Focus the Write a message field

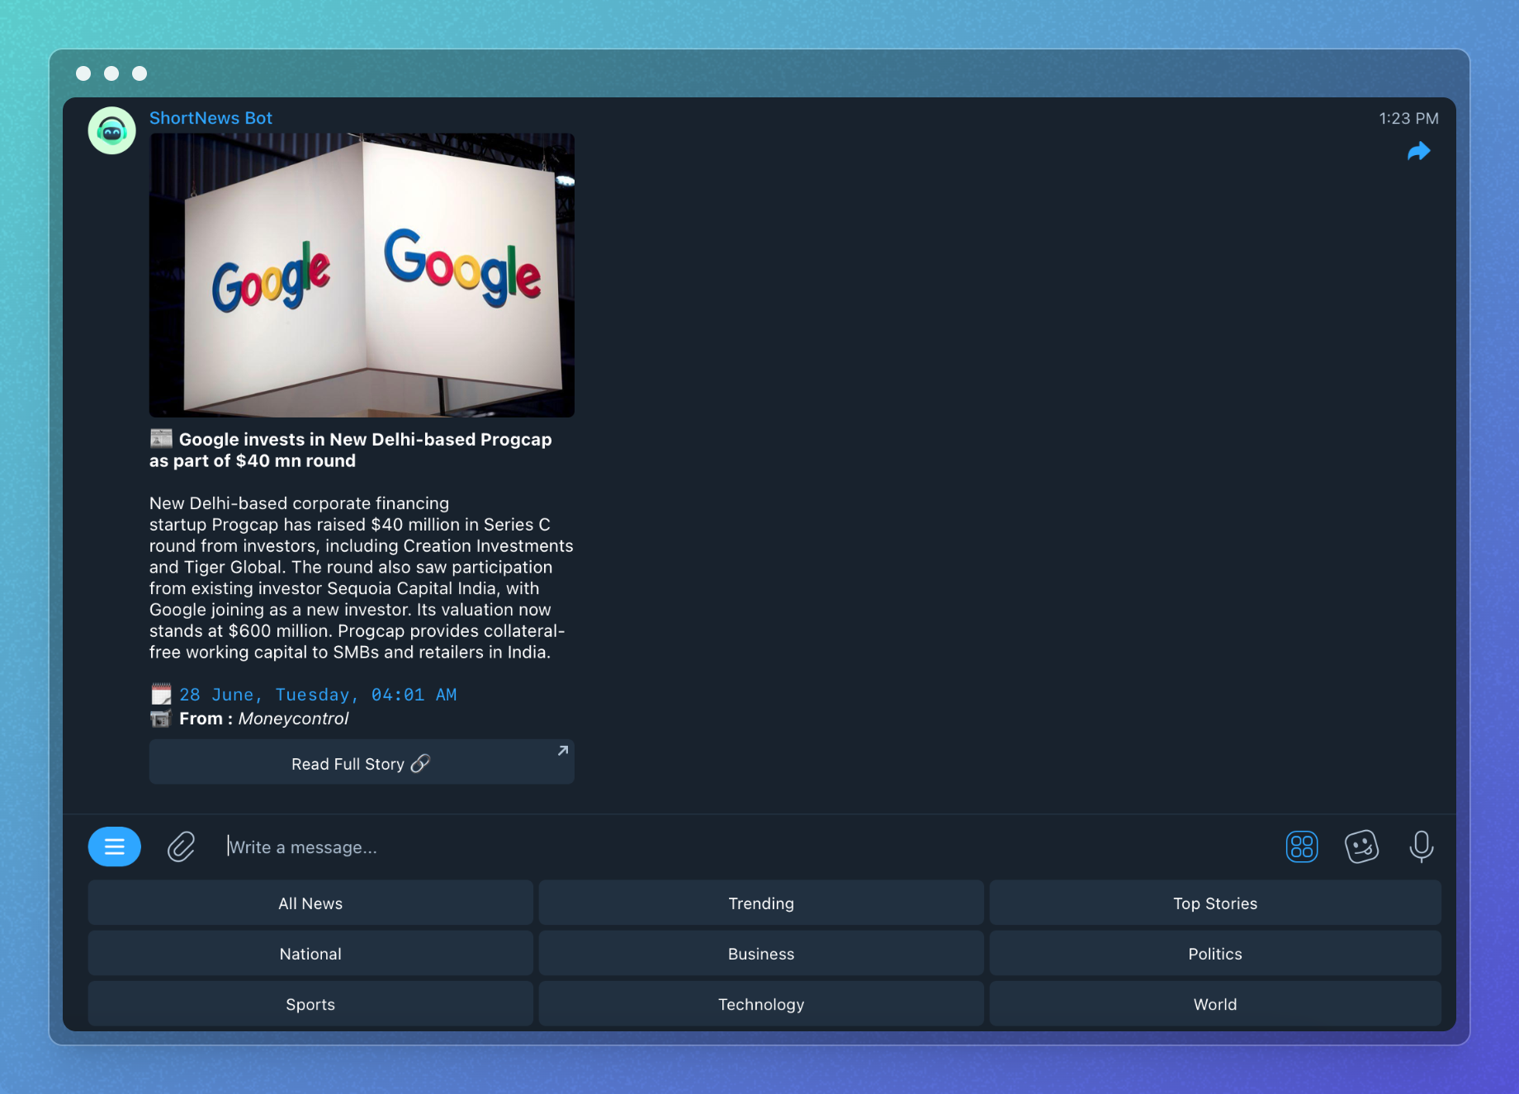pyautogui.click(x=743, y=847)
